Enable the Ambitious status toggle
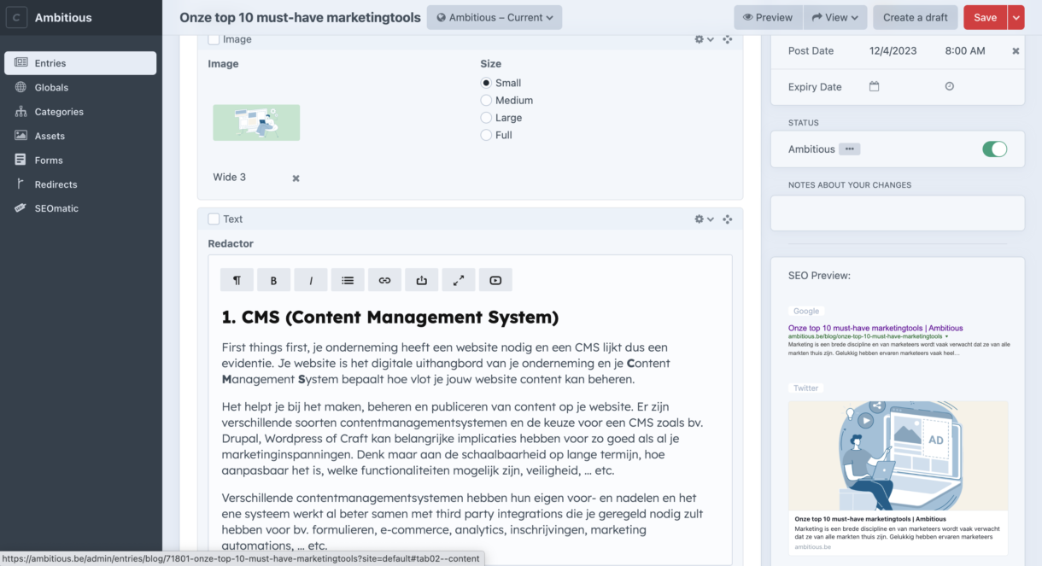This screenshot has height=566, width=1042. [994, 149]
